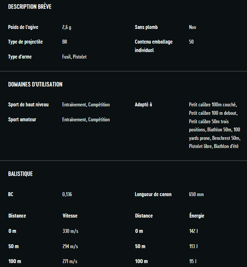Viewport: 247px width, 267px height.
Task: Click the bullet weight value 2,6 g
Action: pos(66,27)
